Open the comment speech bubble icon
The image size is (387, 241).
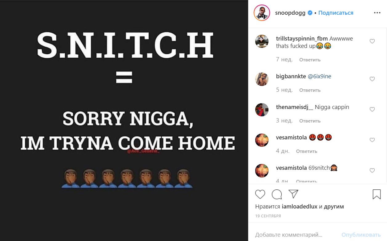[277, 194]
